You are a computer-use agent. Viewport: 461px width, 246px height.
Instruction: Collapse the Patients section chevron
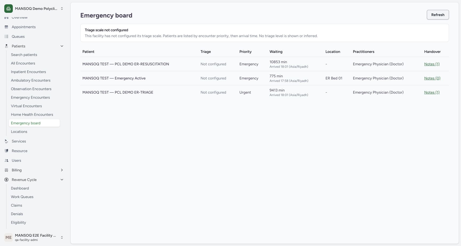[x=62, y=46]
